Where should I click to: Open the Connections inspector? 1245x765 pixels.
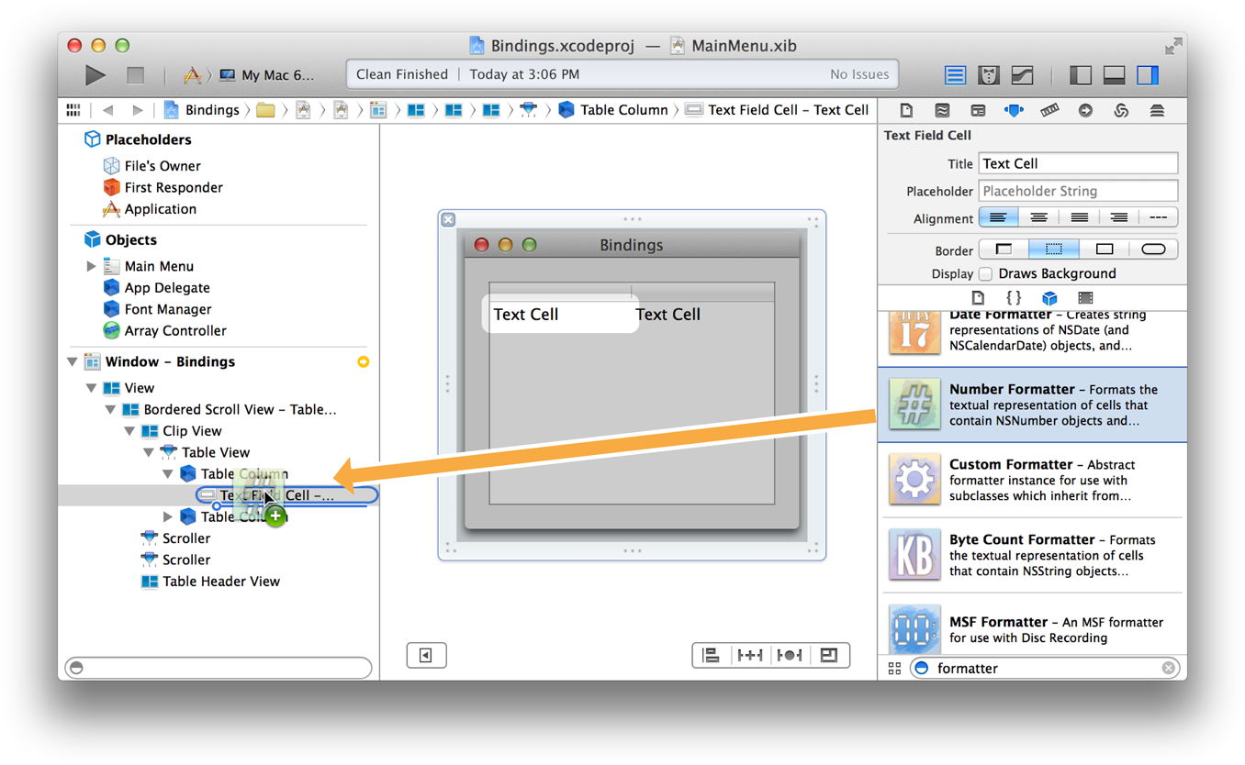(1085, 110)
